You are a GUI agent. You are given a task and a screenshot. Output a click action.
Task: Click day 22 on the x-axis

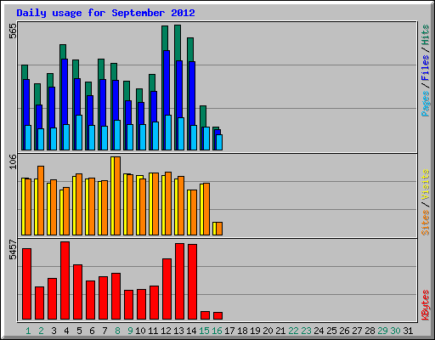click(293, 331)
